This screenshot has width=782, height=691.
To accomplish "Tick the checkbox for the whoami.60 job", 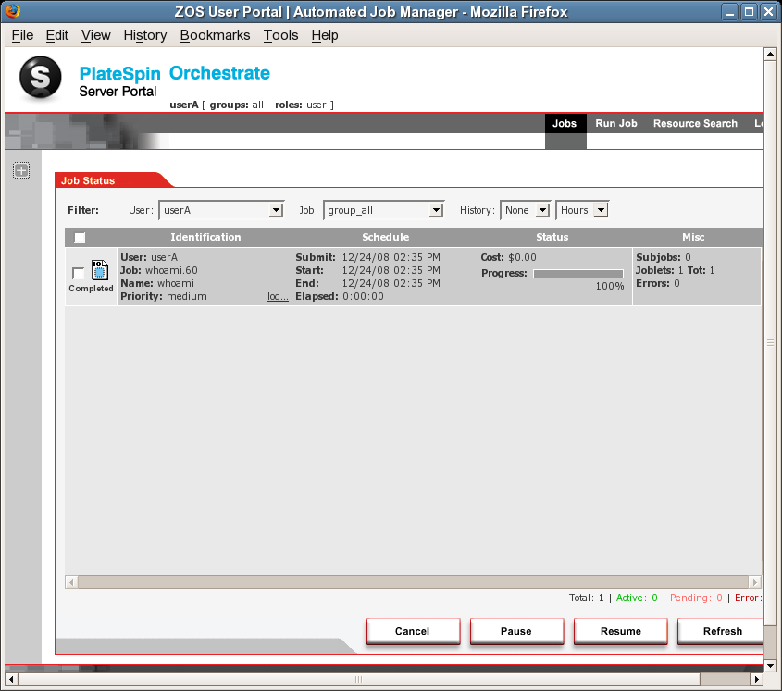I will [x=78, y=273].
